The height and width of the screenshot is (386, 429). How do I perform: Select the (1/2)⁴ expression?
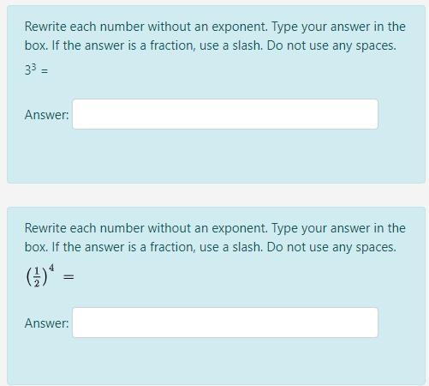tap(40, 275)
